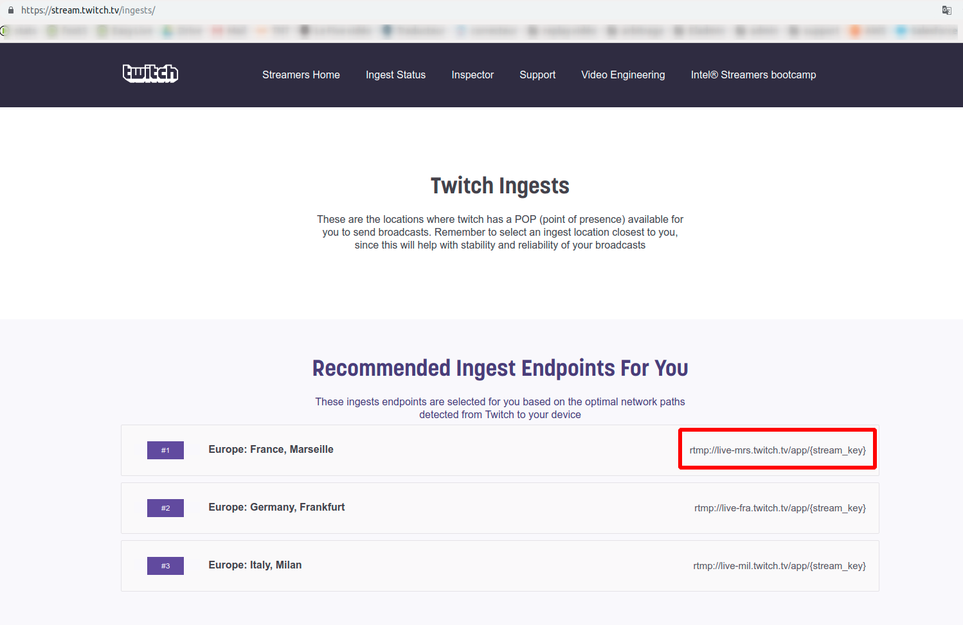Click the translate icon in the address bar
Viewport: 963px width, 625px height.
(946, 10)
